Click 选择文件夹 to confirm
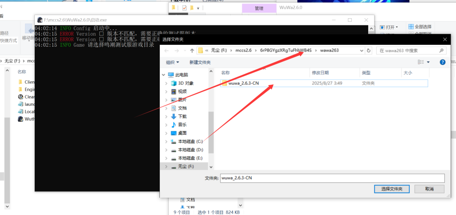This screenshot has height=215, width=456. tap(392, 189)
